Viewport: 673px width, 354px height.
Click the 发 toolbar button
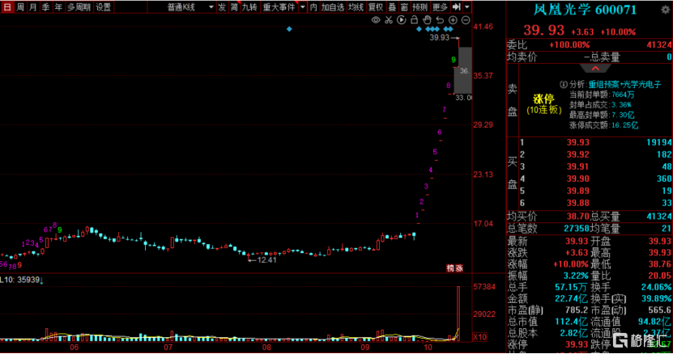click(222, 7)
